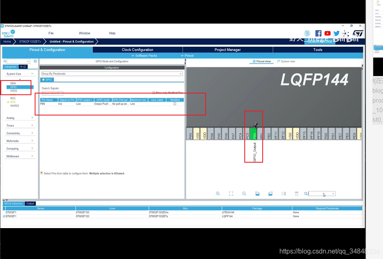This screenshot has height=259, width=383.
Task: Select the MCUs Selection tab
Action: click(13, 203)
